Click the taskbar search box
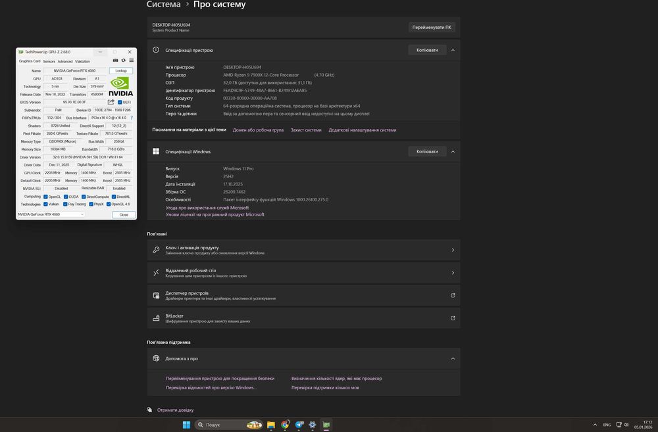658x432 pixels. coord(228,425)
